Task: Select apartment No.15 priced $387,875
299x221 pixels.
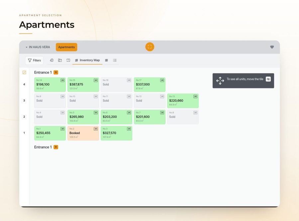Action: point(83,84)
